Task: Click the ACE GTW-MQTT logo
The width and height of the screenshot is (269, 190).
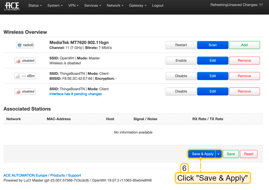Action: click(x=12, y=6)
